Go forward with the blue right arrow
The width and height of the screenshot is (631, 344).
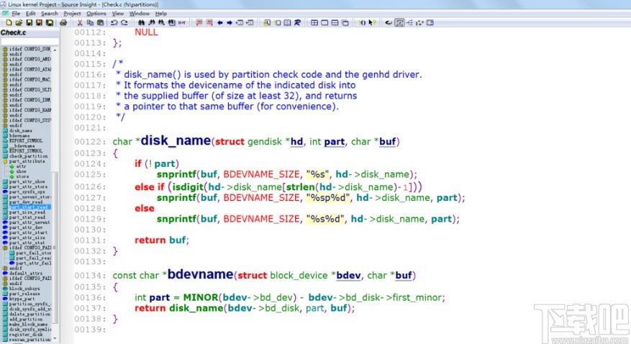[230, 23]
